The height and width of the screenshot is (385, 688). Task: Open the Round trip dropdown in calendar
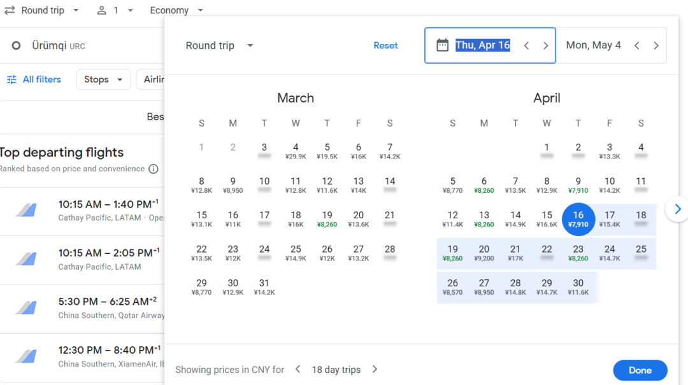click(219, 46)
